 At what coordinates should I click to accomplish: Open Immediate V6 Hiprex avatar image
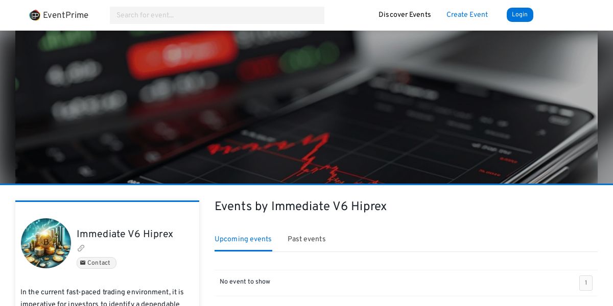pyautogui.click(x=46, y=243)
